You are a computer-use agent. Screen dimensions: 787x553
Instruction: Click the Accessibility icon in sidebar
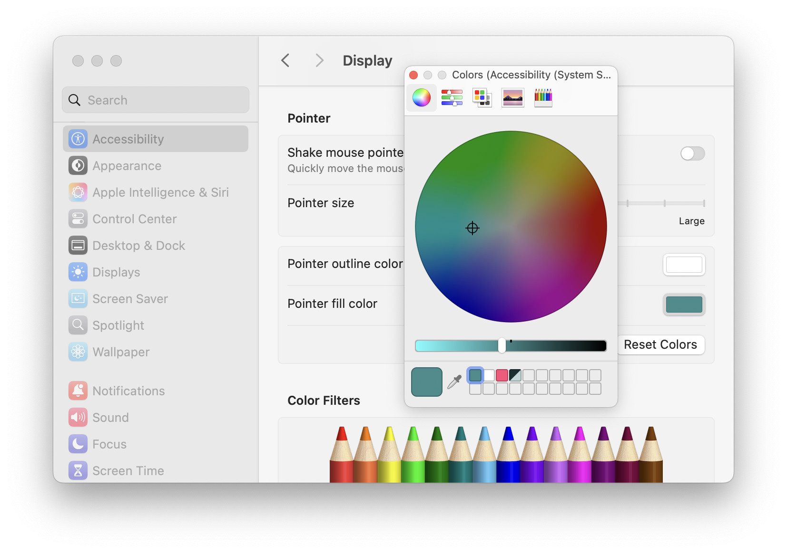78,139
